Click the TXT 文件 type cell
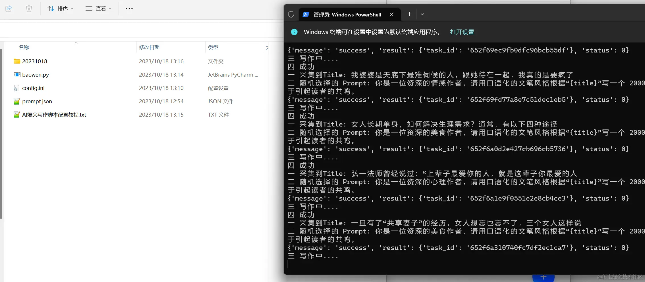Image resolution: width=645 pixels, height=282 pixels. pyautogui.click(x=218, y=115)
